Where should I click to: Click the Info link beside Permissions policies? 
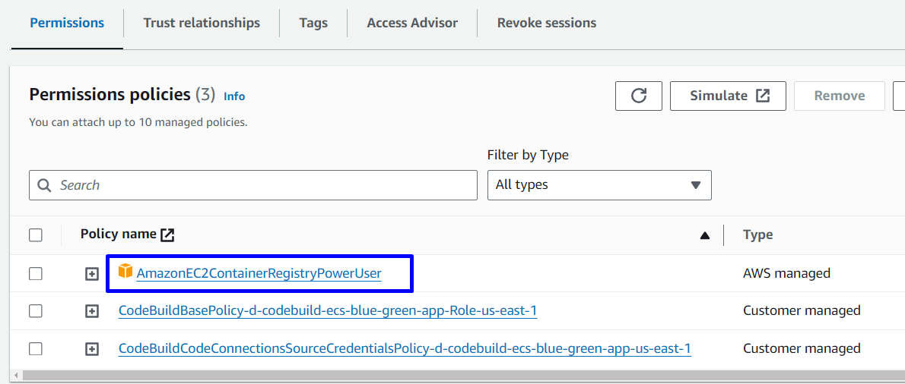[234, 96]
